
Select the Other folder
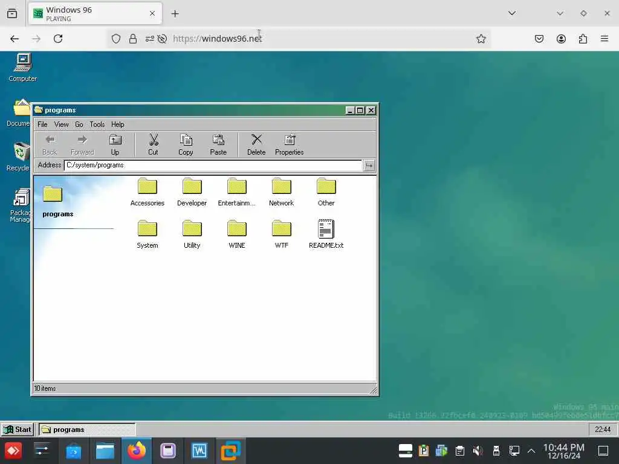326,193
